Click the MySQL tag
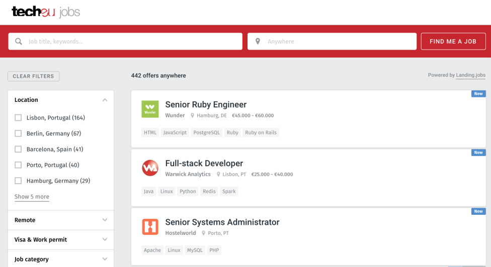The height and width of the screenshot is (267, 491). tap(195, 250)
